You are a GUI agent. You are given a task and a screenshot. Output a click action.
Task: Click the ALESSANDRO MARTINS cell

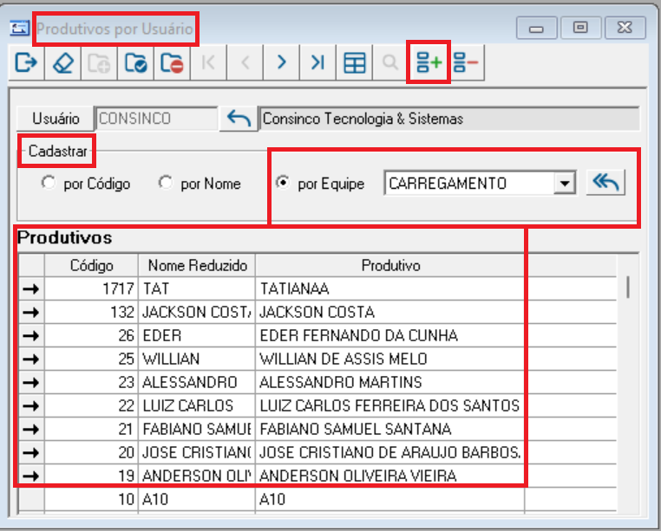[390, 382]
